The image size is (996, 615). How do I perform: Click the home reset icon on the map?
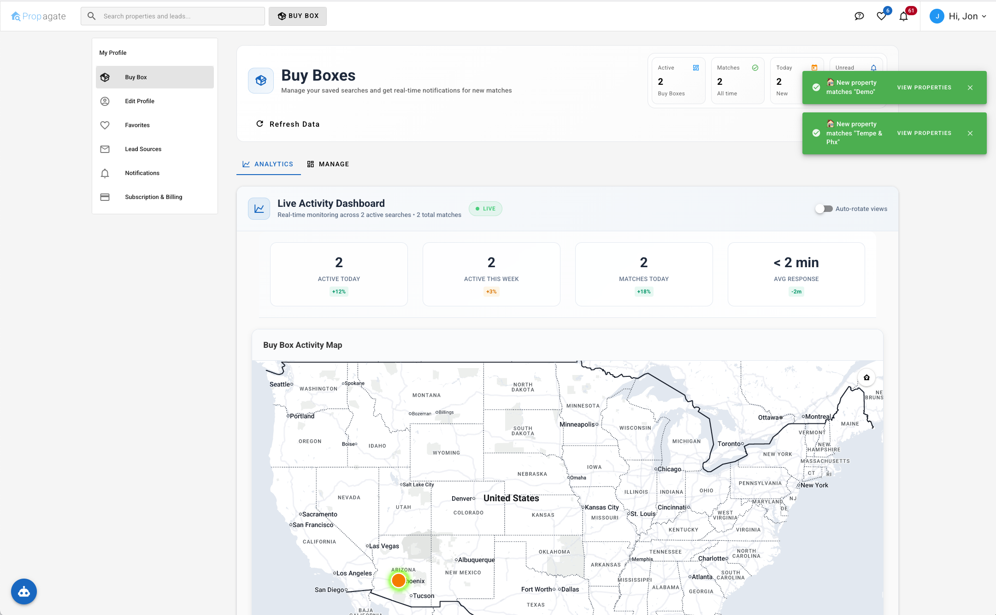pos(866,377)
